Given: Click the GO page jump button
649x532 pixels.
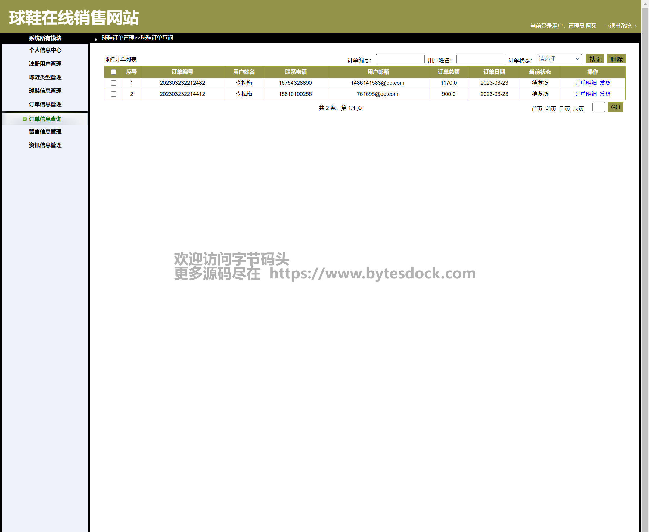Looking at the screenshot, I should (x=615, y=107).
